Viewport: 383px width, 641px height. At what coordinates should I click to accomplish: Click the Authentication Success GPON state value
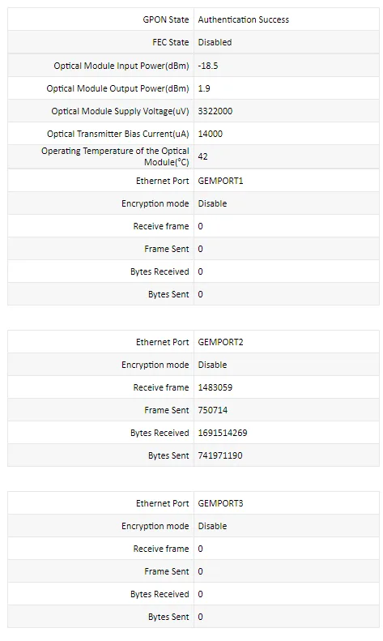[244, 19]
